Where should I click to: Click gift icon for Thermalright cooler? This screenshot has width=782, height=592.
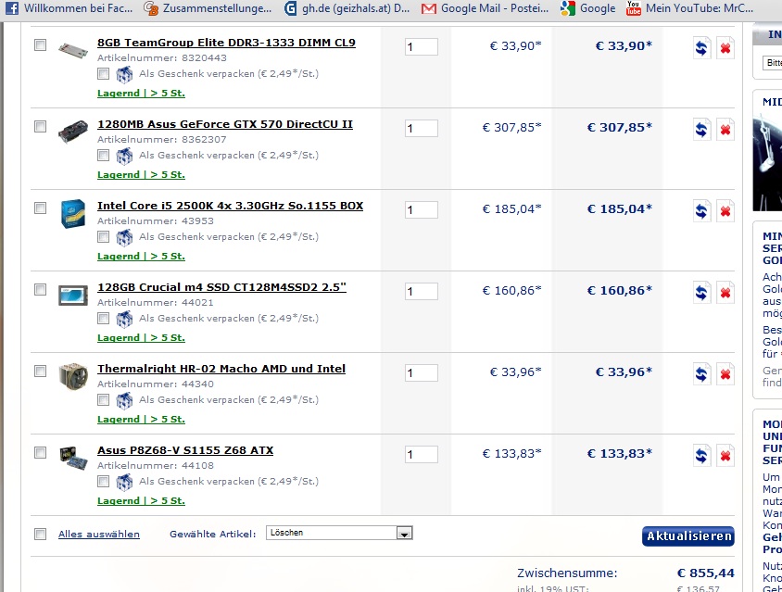(x=124, y=400)
